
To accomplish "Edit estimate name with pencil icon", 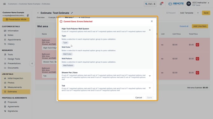I will click(72, 13).
